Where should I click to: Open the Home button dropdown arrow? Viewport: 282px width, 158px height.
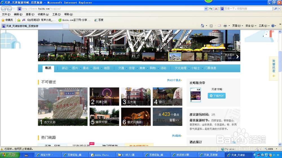pyautogui.click(x=206, y=26)
